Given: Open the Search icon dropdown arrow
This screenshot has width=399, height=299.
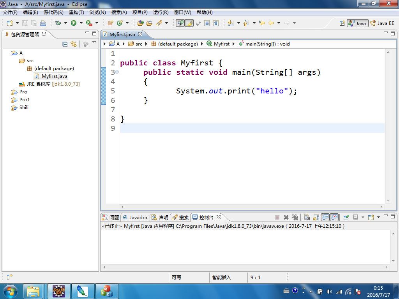Looking at the screenshot, I should [167, 23].
